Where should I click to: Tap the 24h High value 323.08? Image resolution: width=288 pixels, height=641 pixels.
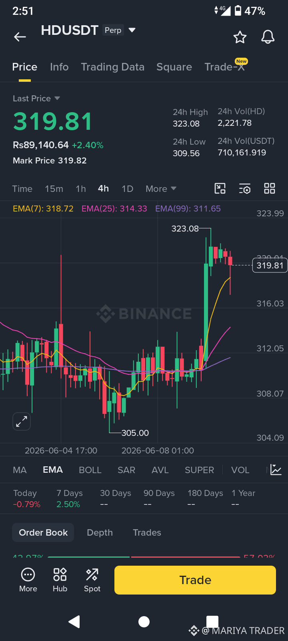point(186,124)
